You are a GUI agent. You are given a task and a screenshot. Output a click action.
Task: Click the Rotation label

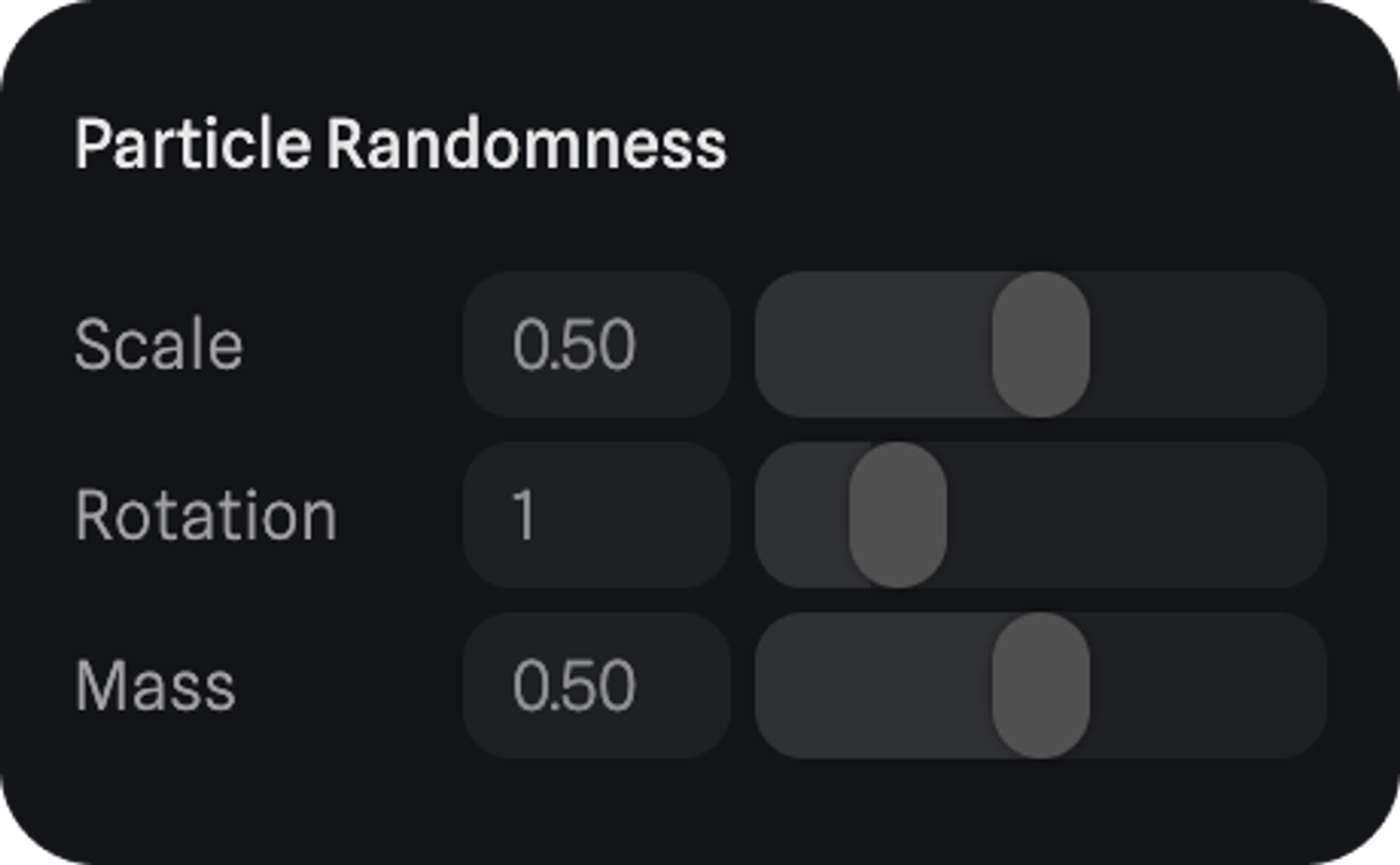(206, 516)
